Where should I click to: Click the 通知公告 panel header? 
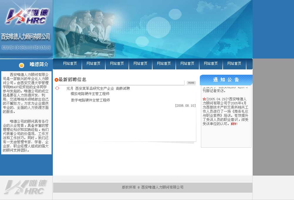(x=226, y=80)
